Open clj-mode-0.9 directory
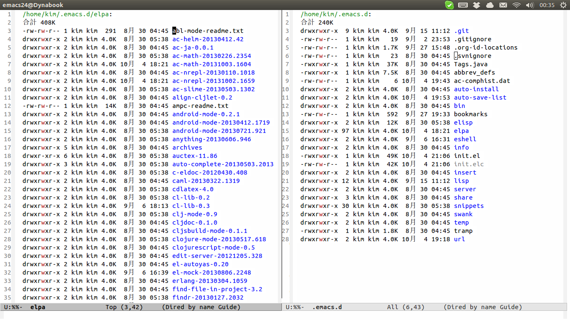This screenshot has height=320, width=570. click(195, 214)
